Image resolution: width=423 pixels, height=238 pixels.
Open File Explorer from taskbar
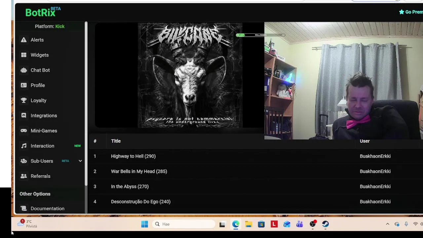[249, 224]
